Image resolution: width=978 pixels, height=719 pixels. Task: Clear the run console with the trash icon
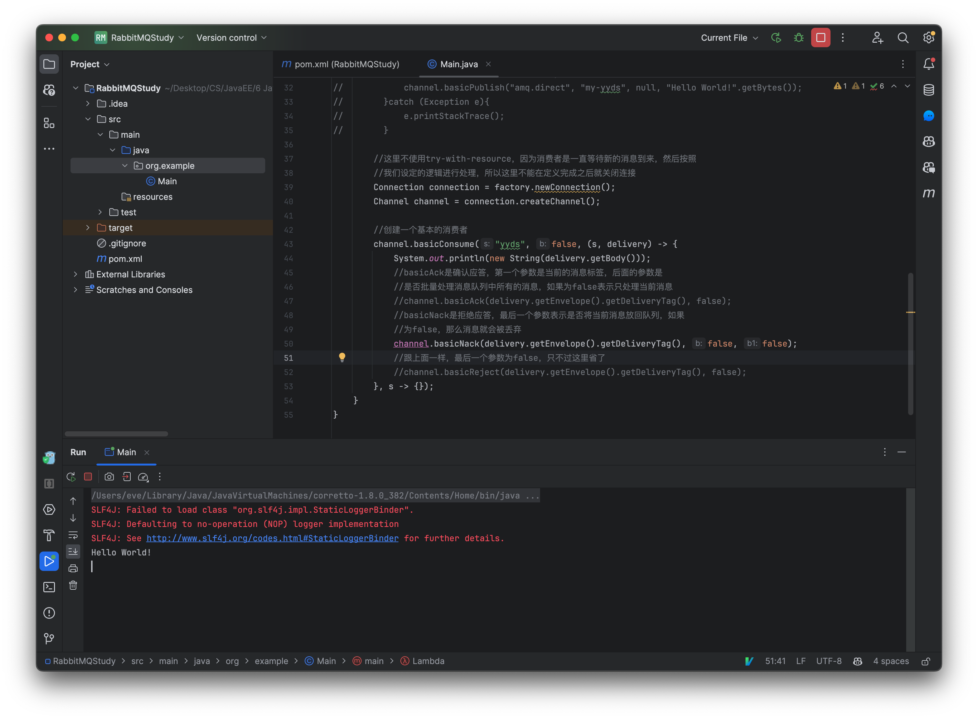[x=73, y=585]
